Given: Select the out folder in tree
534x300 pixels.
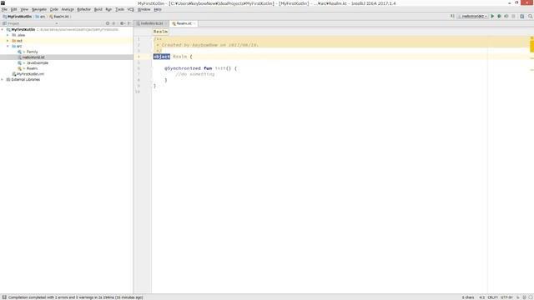Looking at the screenshot, I should coord(17,41).
